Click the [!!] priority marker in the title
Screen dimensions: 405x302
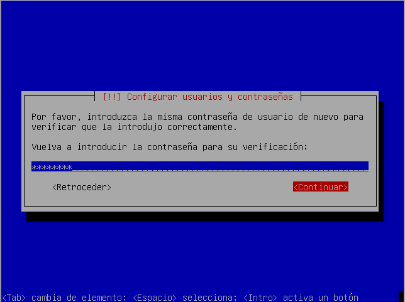point(111,97)
